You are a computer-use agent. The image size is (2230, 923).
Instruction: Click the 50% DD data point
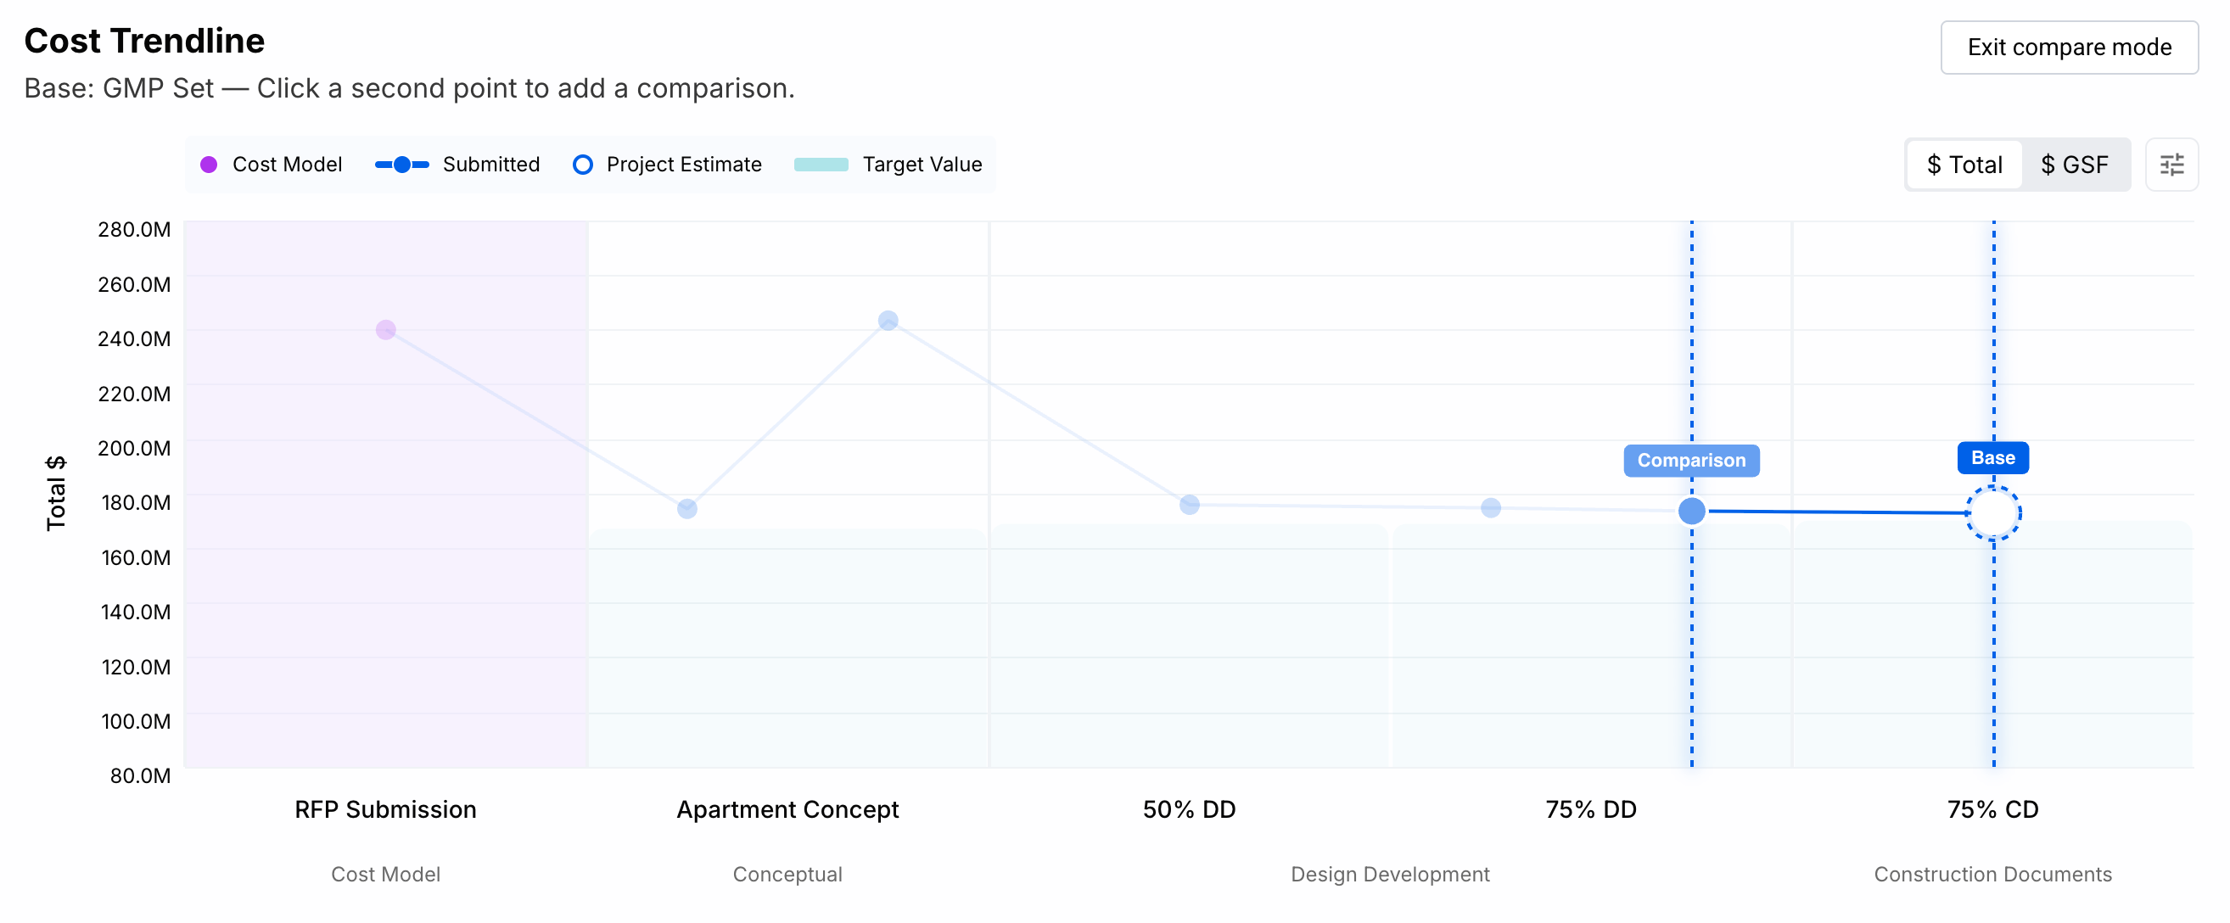pos(1189,504)
